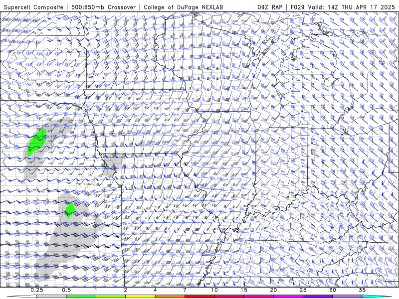Click the '7' legend value

point(185,290)
